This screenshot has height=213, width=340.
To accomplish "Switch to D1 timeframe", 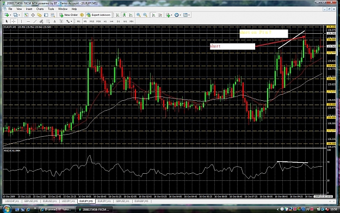I will point(119,21).
